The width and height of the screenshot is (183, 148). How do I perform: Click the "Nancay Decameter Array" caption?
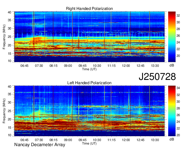[40, 145]
